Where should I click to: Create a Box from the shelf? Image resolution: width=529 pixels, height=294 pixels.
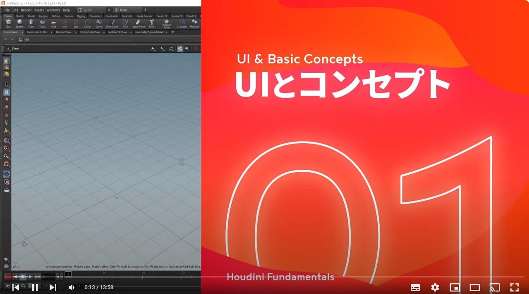pos(8,23)
